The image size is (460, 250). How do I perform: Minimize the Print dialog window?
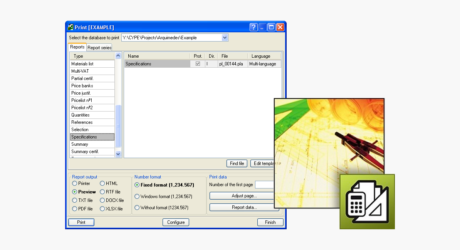point(262,27)
